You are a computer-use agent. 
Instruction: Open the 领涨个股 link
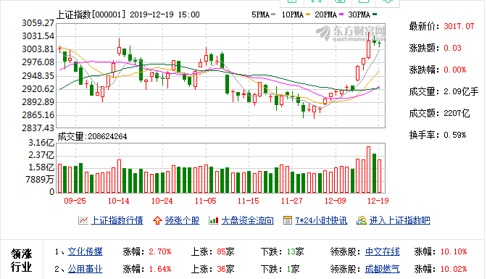point(182,220)
